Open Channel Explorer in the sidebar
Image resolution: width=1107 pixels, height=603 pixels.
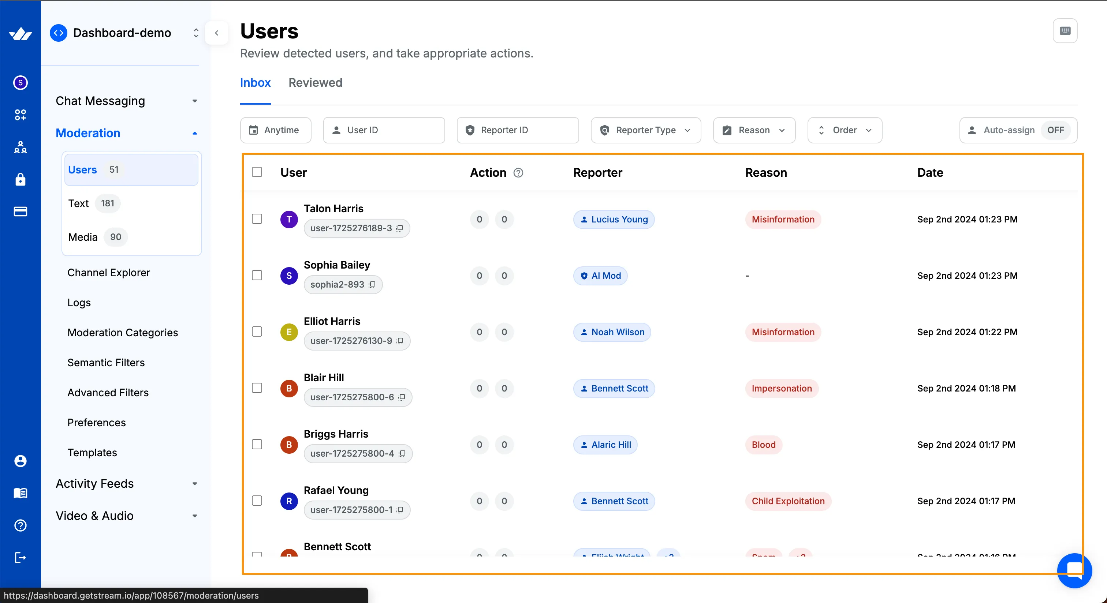click(x=109, y=273)
